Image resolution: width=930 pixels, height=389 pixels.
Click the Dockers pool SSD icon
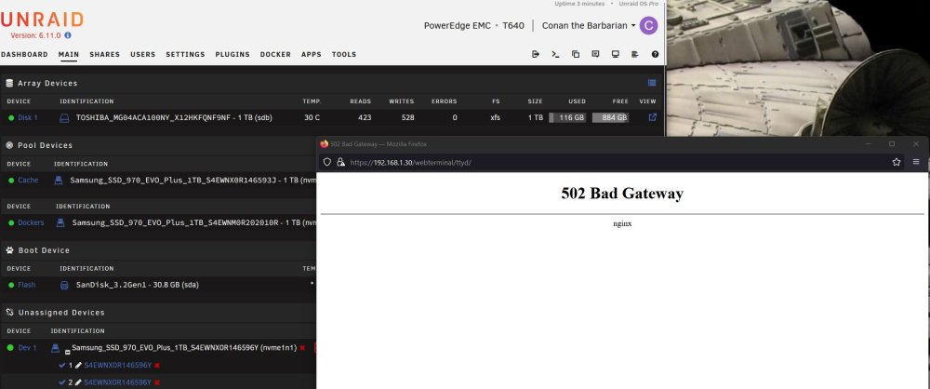pos(60,222)
